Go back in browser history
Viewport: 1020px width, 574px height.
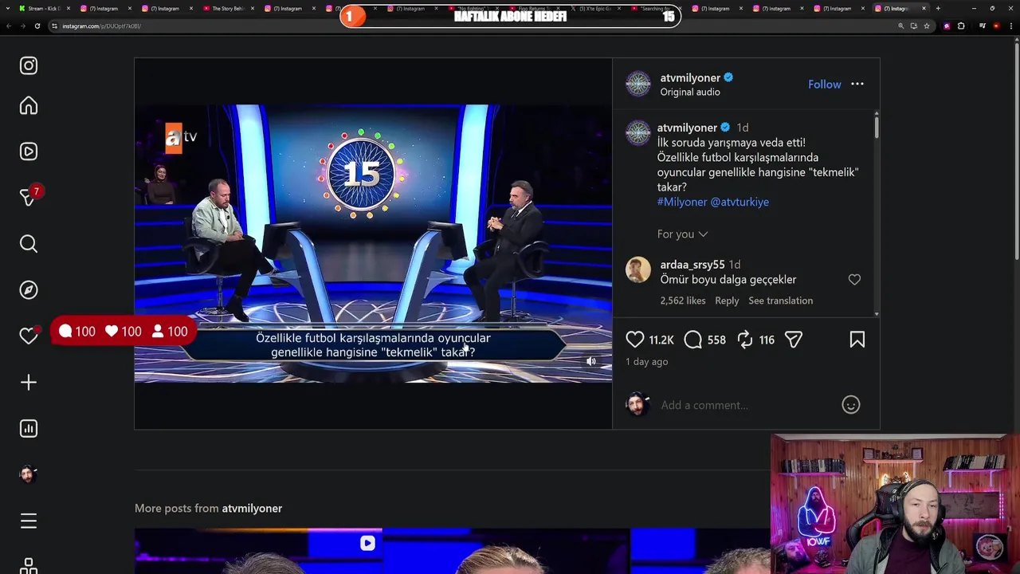click(x=8, y=26)
